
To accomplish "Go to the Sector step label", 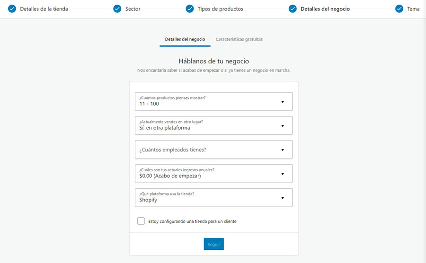I will coord(133,9).
